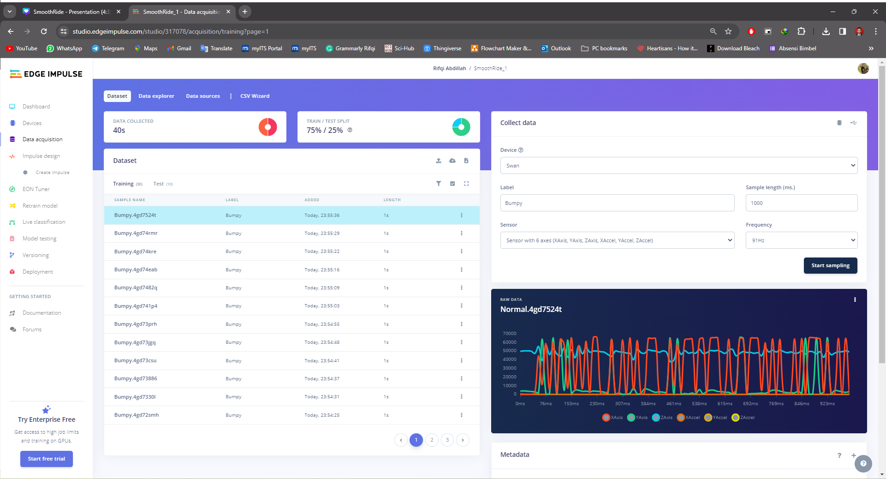Screen dimensions: 886x479
Task: Click the Metadata help question mark
Action: (839, 455)
